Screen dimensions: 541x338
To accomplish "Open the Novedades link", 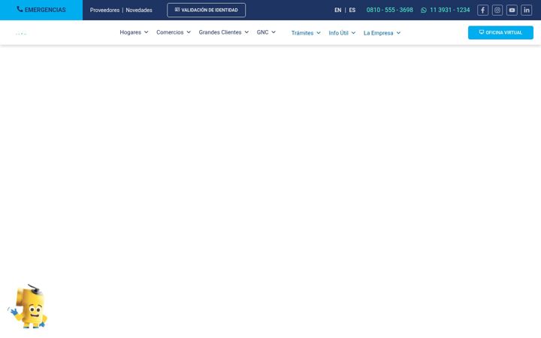I will (x=139, y=10).
